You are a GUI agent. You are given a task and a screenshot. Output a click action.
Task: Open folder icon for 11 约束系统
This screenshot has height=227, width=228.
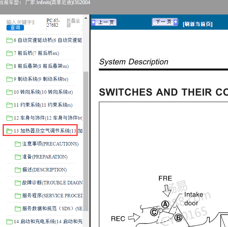tap(10, 105)
